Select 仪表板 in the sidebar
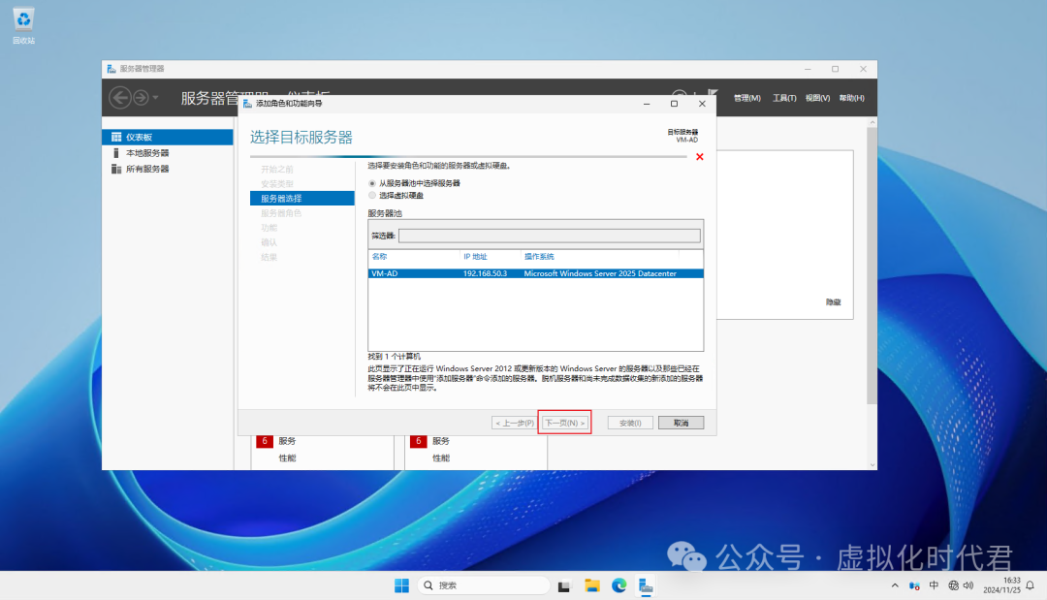The image size is (1047, 600). 168,137
